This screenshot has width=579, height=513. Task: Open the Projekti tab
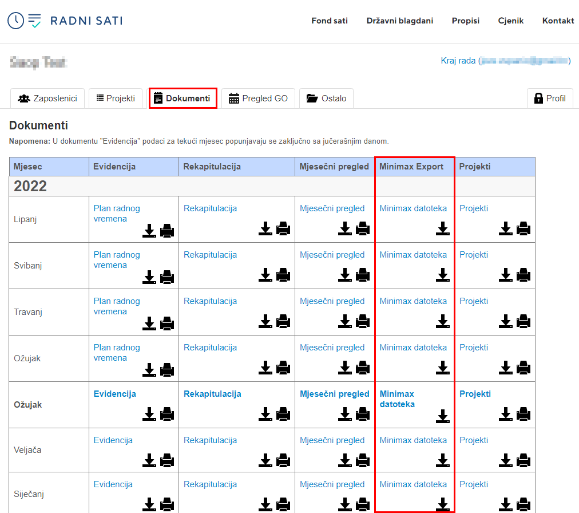tap(116, 98)
